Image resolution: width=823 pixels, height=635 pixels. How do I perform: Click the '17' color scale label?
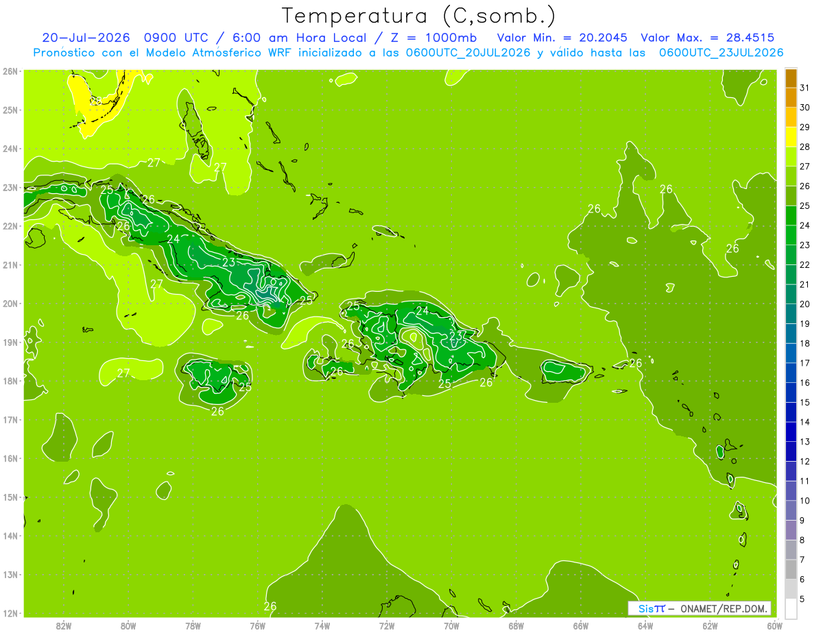point(804,363)
